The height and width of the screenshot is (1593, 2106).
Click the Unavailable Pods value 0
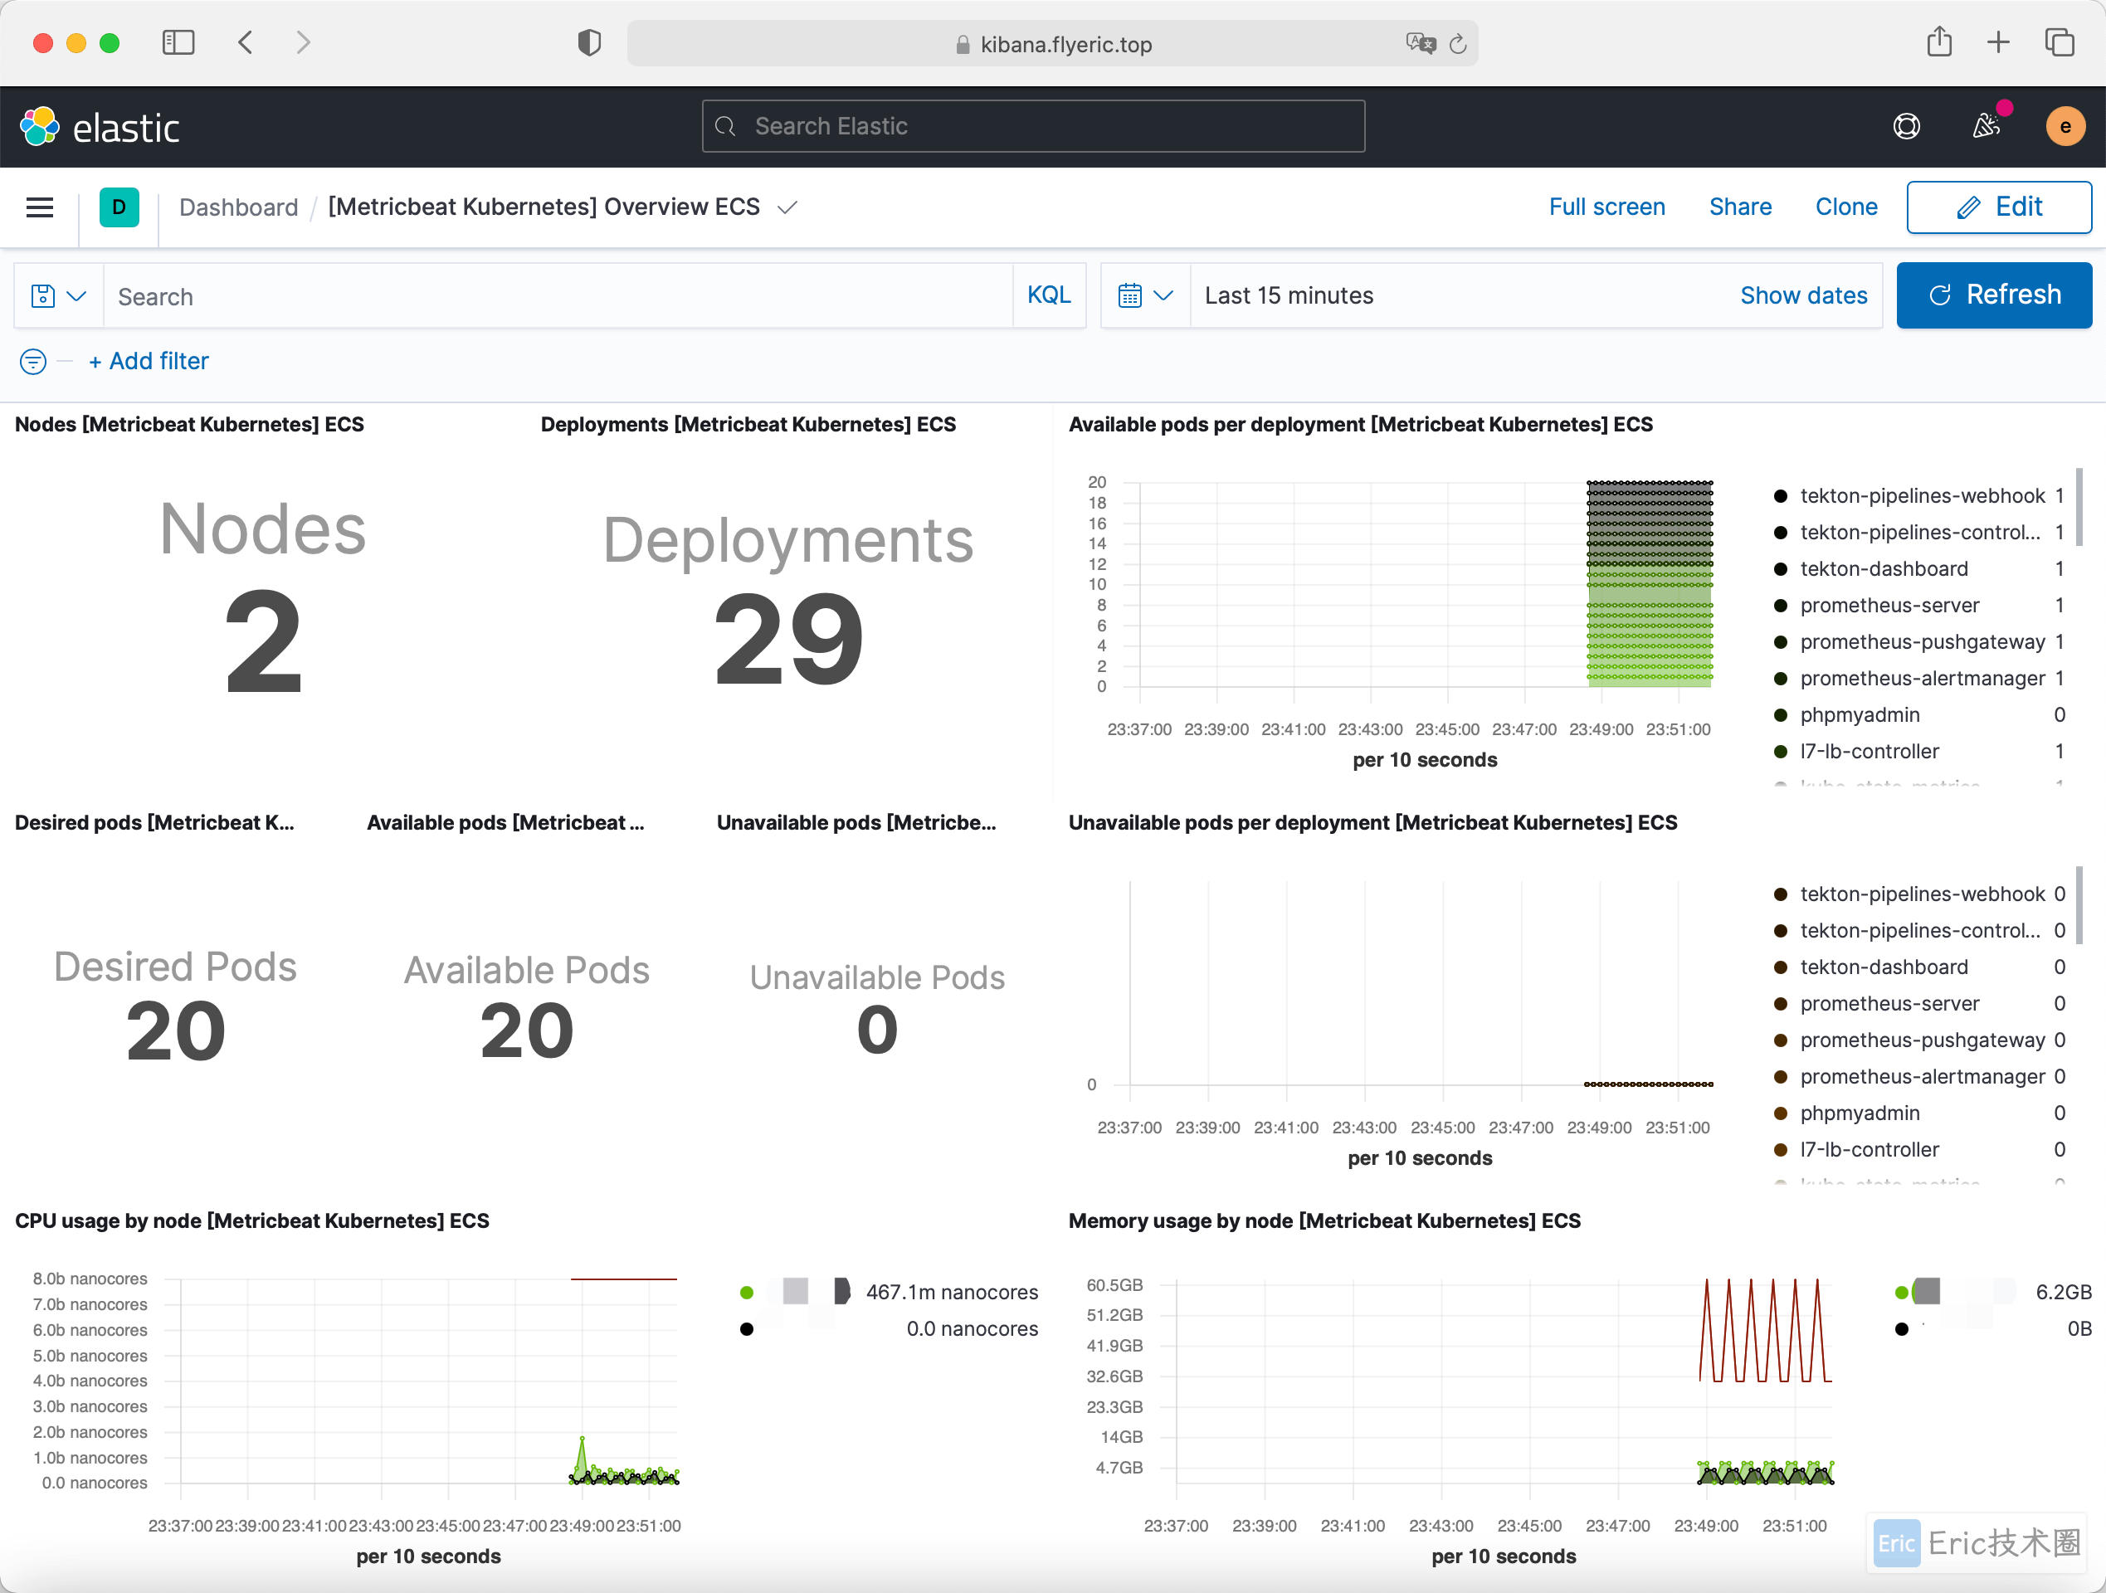pyautogui.click(x=877, y=1030)
